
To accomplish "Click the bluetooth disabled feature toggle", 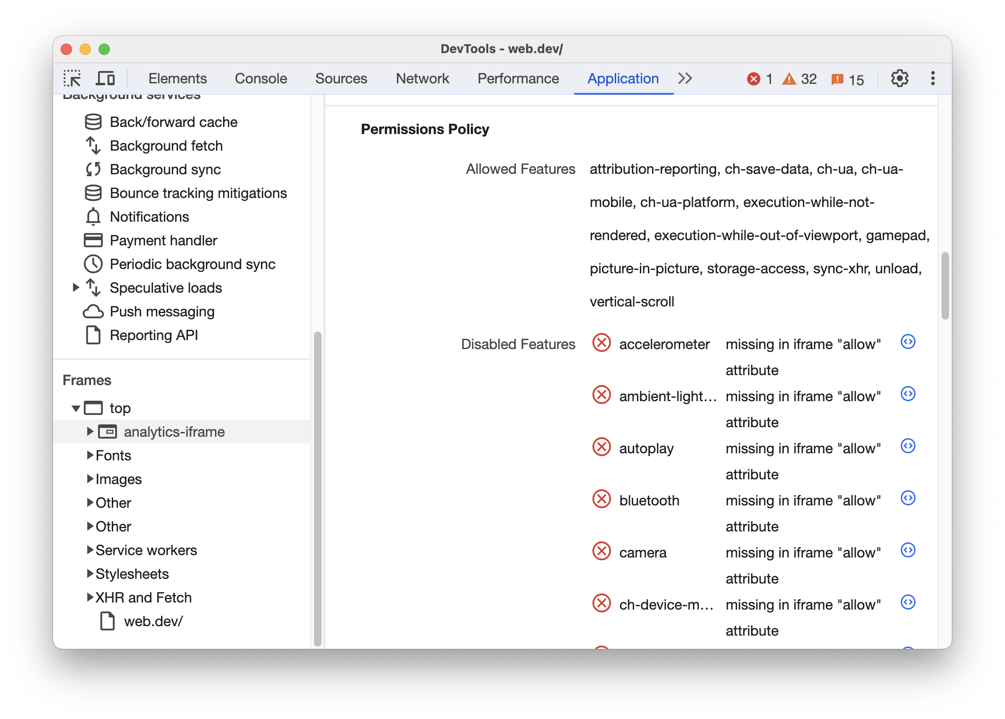I will coord(603,498).
